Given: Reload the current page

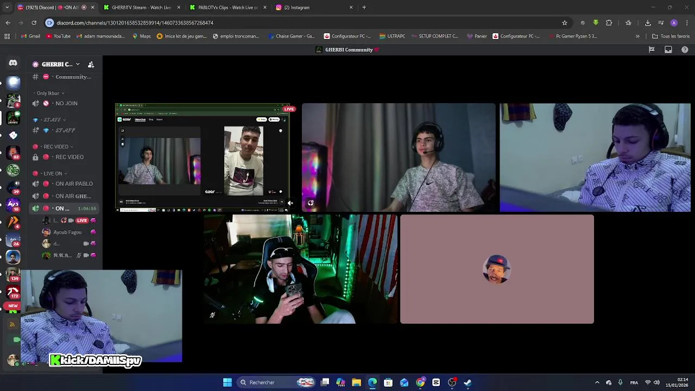Looking at the screenshot, I should pos(34,23).
